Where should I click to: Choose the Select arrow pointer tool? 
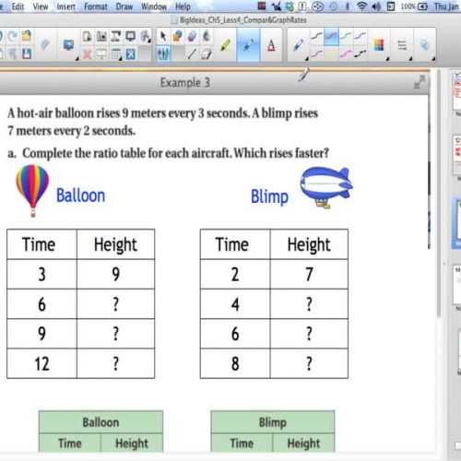tap(163, 36)
